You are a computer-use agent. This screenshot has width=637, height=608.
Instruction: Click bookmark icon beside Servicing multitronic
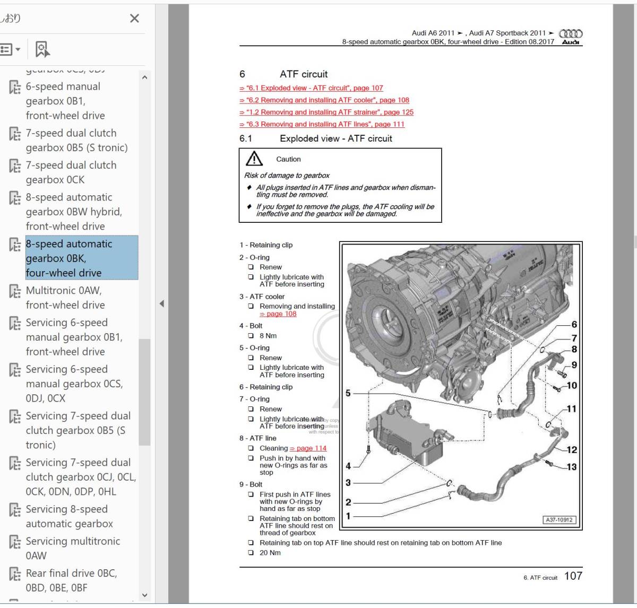tap(15, 542)
